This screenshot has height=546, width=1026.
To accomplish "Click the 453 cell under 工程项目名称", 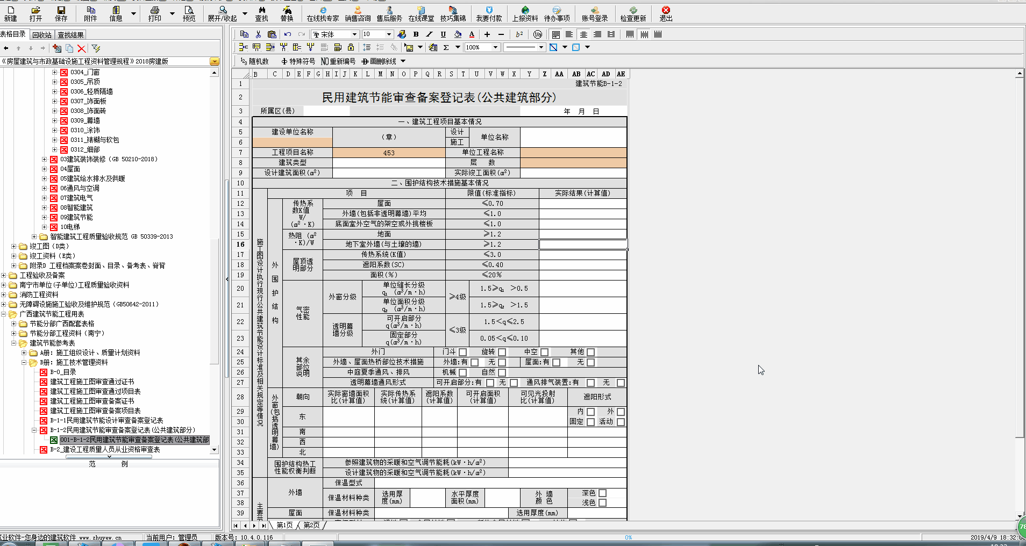I will click(389, 152).
